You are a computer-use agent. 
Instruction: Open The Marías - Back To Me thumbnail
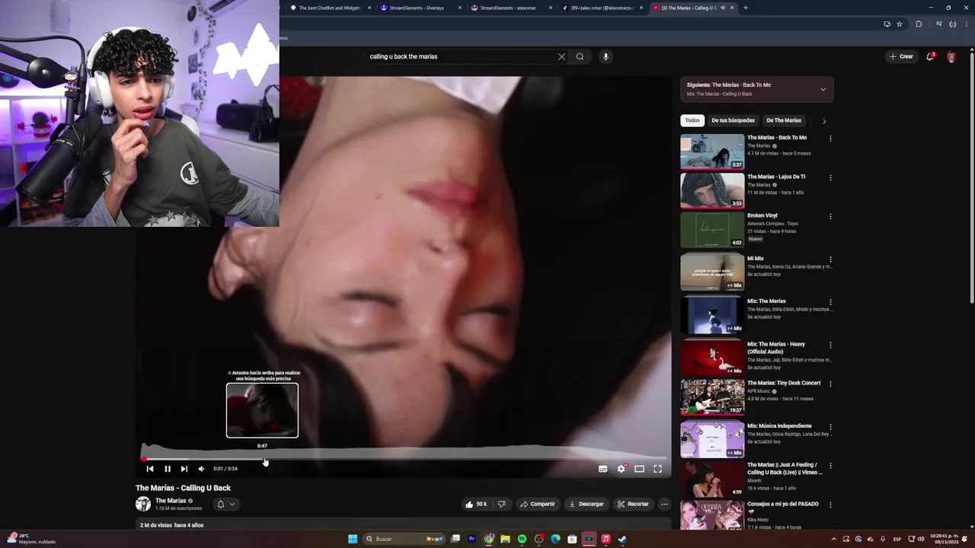click(x=712, y=151)
